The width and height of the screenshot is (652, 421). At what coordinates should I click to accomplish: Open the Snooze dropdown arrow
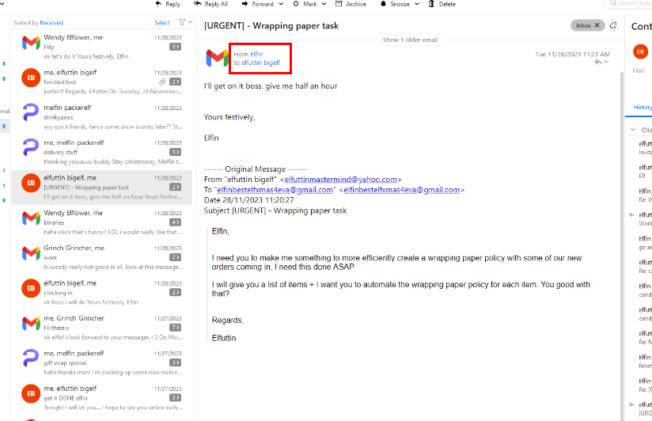(417, 4)
